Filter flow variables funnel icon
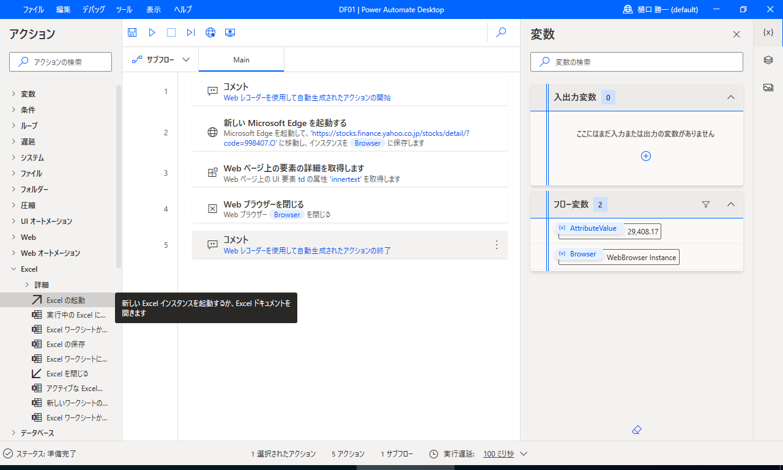Image resolution: width=783 pixels, height=470 pixels. point(706,204)
